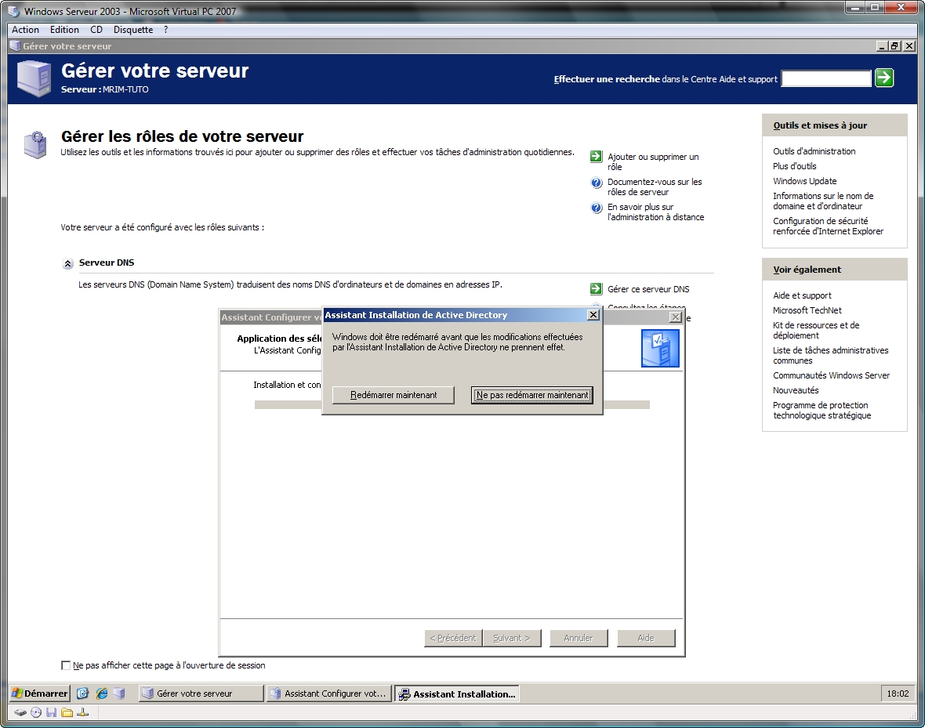Open the Disquette menu
This screenshot has height=728, width=925.
133,30
